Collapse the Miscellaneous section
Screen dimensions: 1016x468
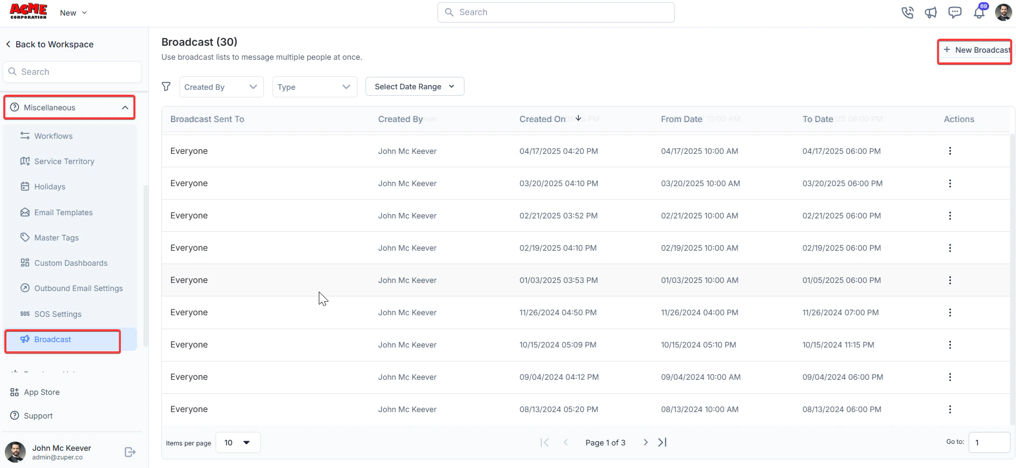[69, 108]
